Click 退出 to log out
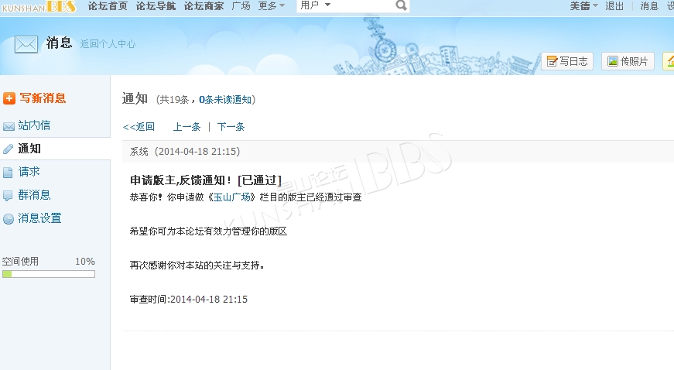The width and height of the screenshot is (674, 370). 614,6
